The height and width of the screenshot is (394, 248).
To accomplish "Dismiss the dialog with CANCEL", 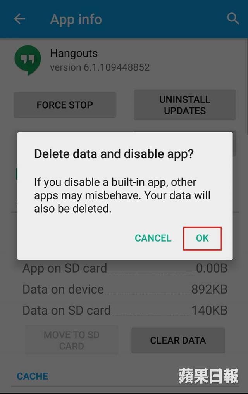I will click(x=153, y=238).
